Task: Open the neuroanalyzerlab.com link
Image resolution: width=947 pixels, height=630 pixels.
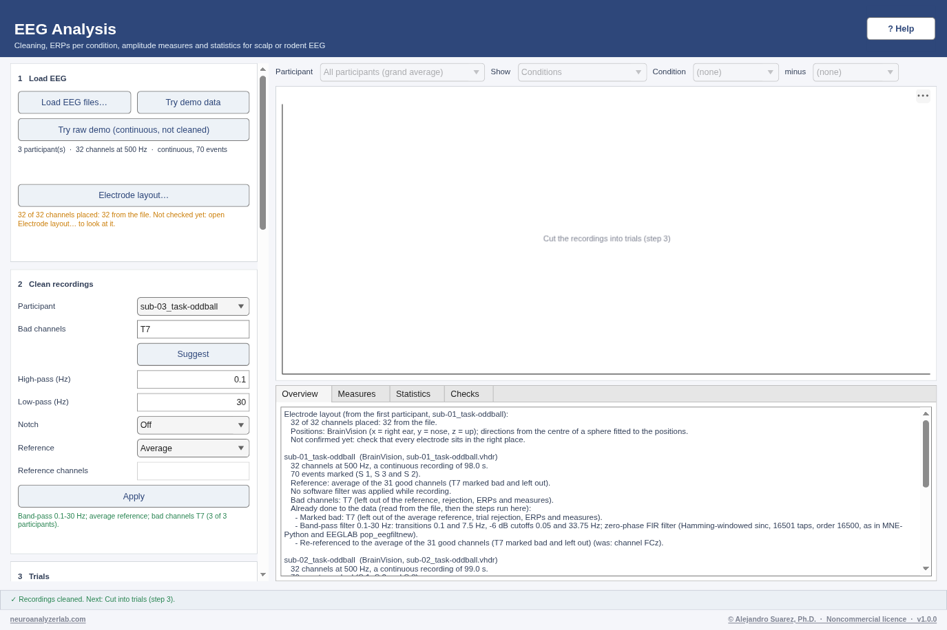Action: 48,620
